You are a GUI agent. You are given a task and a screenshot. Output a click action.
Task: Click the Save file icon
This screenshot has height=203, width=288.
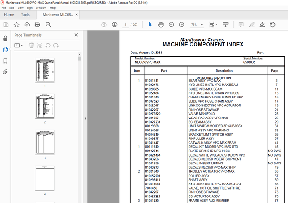[6, 25]
